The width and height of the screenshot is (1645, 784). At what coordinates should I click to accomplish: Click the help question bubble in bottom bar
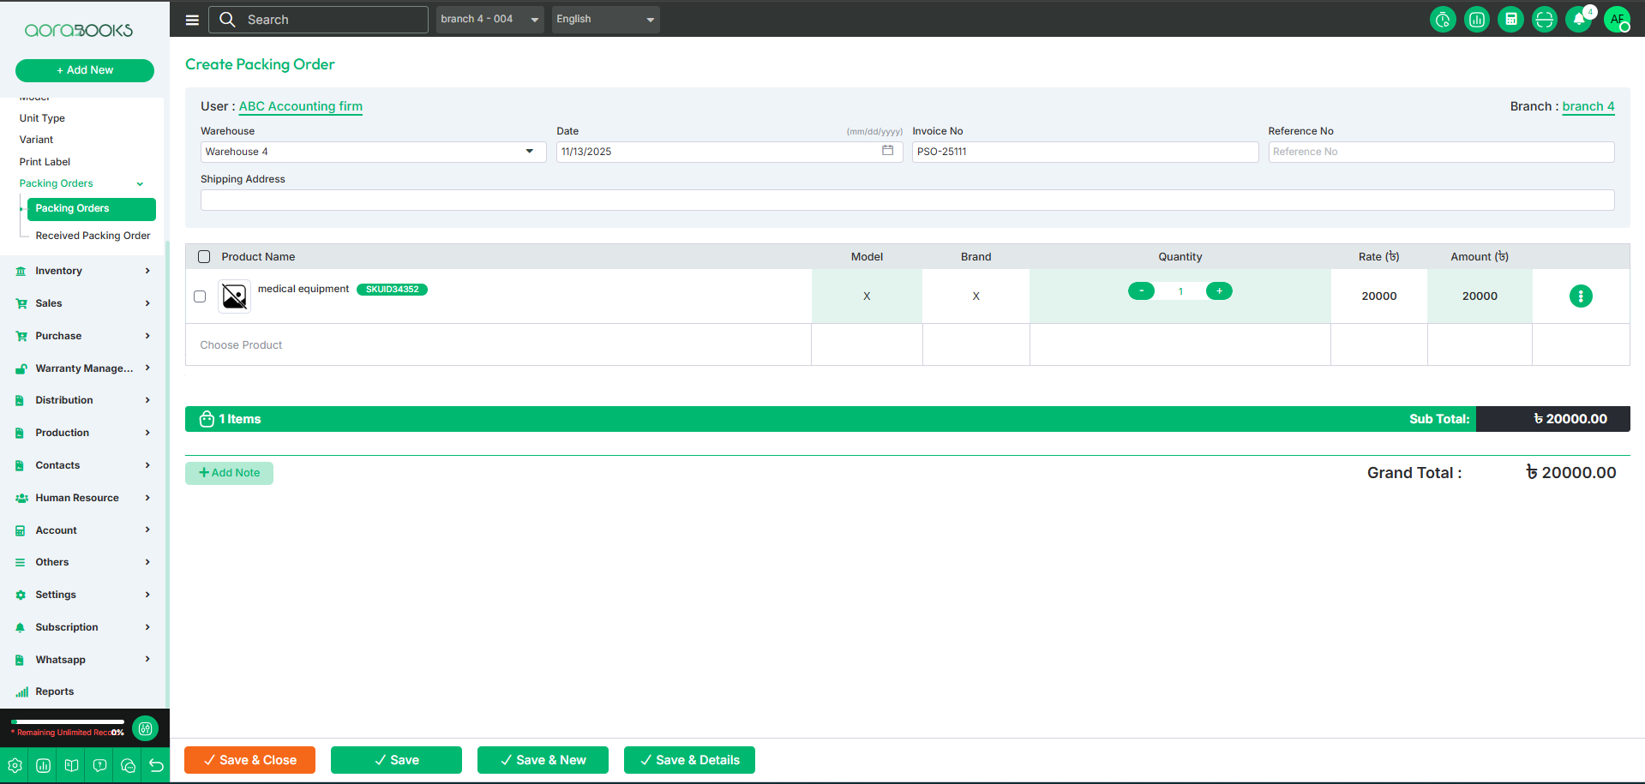pos(99,765)
